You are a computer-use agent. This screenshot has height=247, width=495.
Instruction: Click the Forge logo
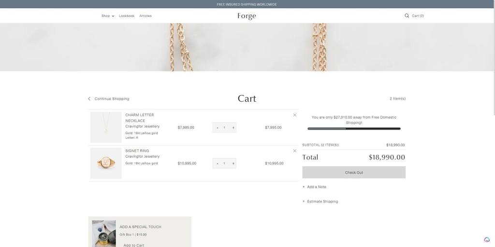pos(247,16)
